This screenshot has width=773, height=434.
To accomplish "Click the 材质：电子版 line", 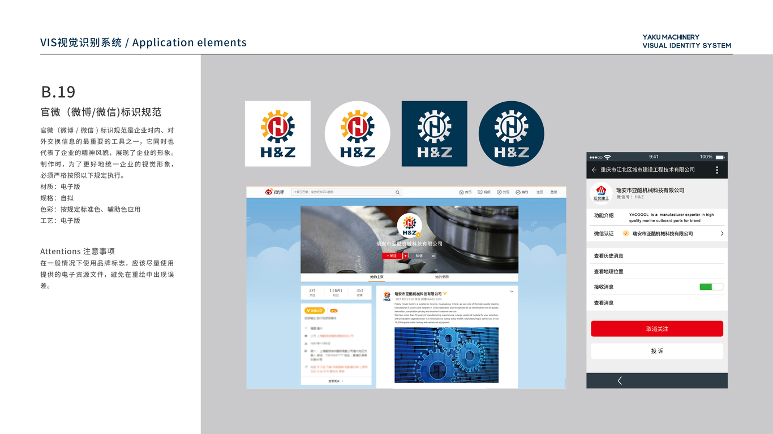I will 61,186.
